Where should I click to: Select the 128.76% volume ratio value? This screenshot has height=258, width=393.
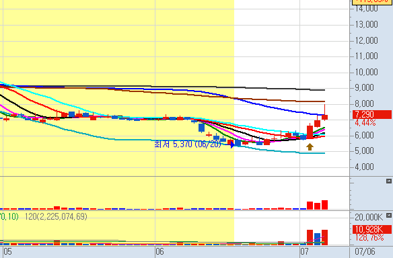tap(369, 237)
